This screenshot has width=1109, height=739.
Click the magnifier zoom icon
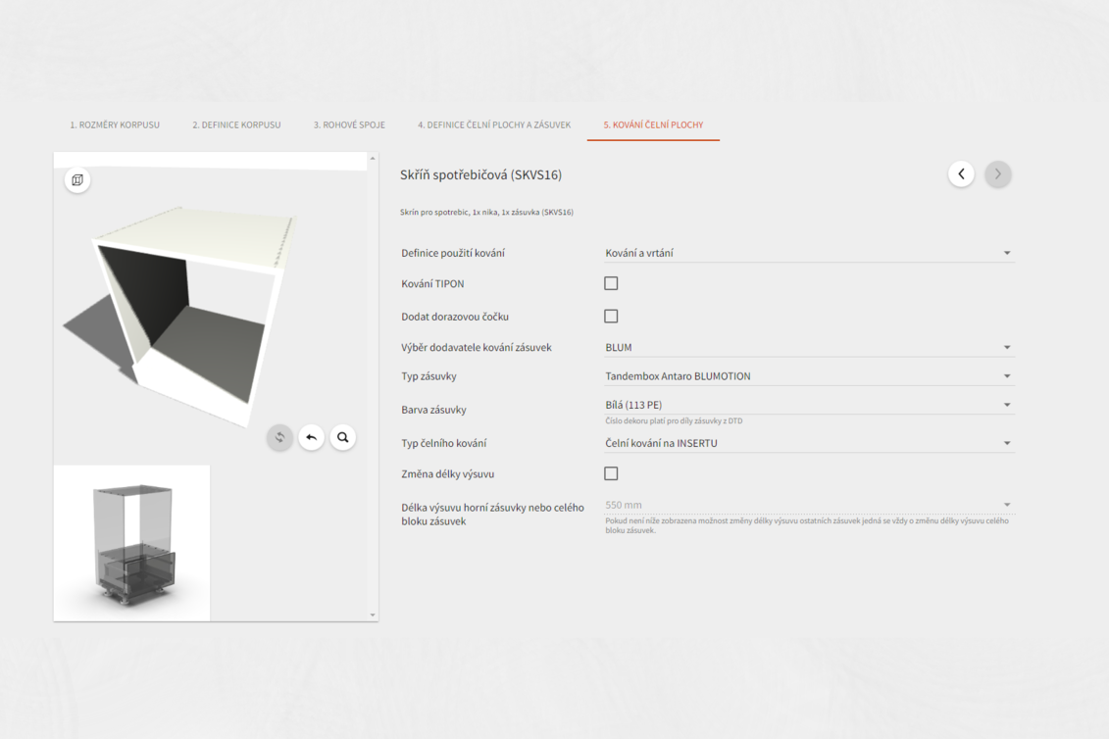coord(342,437)
